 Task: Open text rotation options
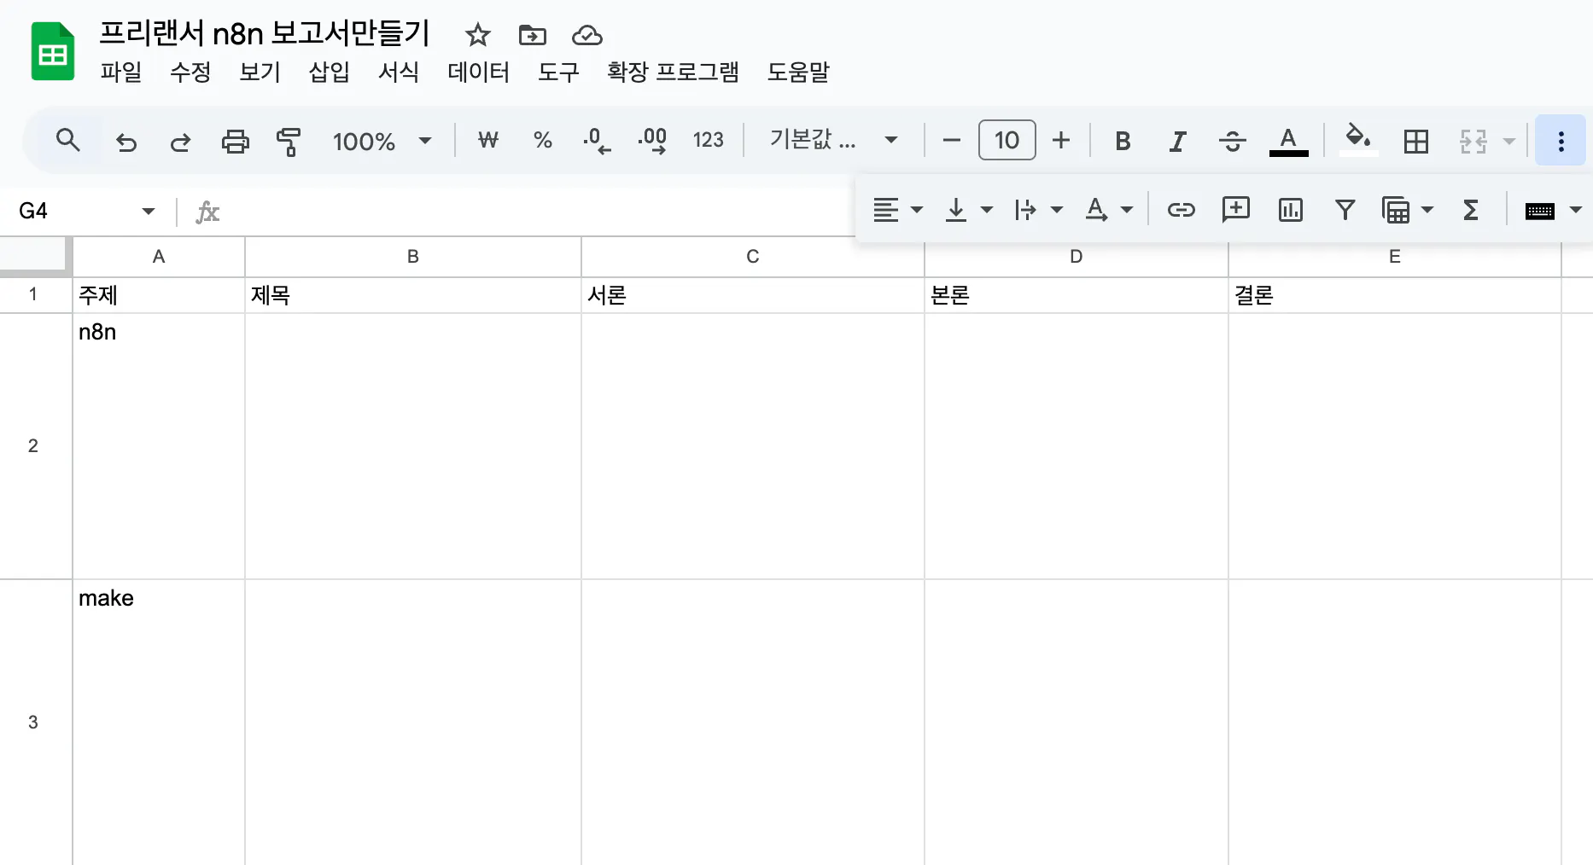pyautogui.click(x=1109, y=209)
